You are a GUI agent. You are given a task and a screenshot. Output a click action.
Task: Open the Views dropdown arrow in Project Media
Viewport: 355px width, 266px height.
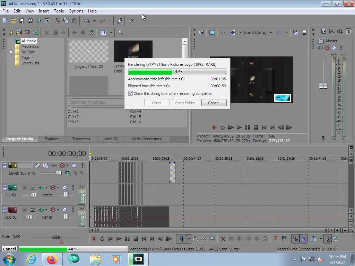(x=111, y=33)
